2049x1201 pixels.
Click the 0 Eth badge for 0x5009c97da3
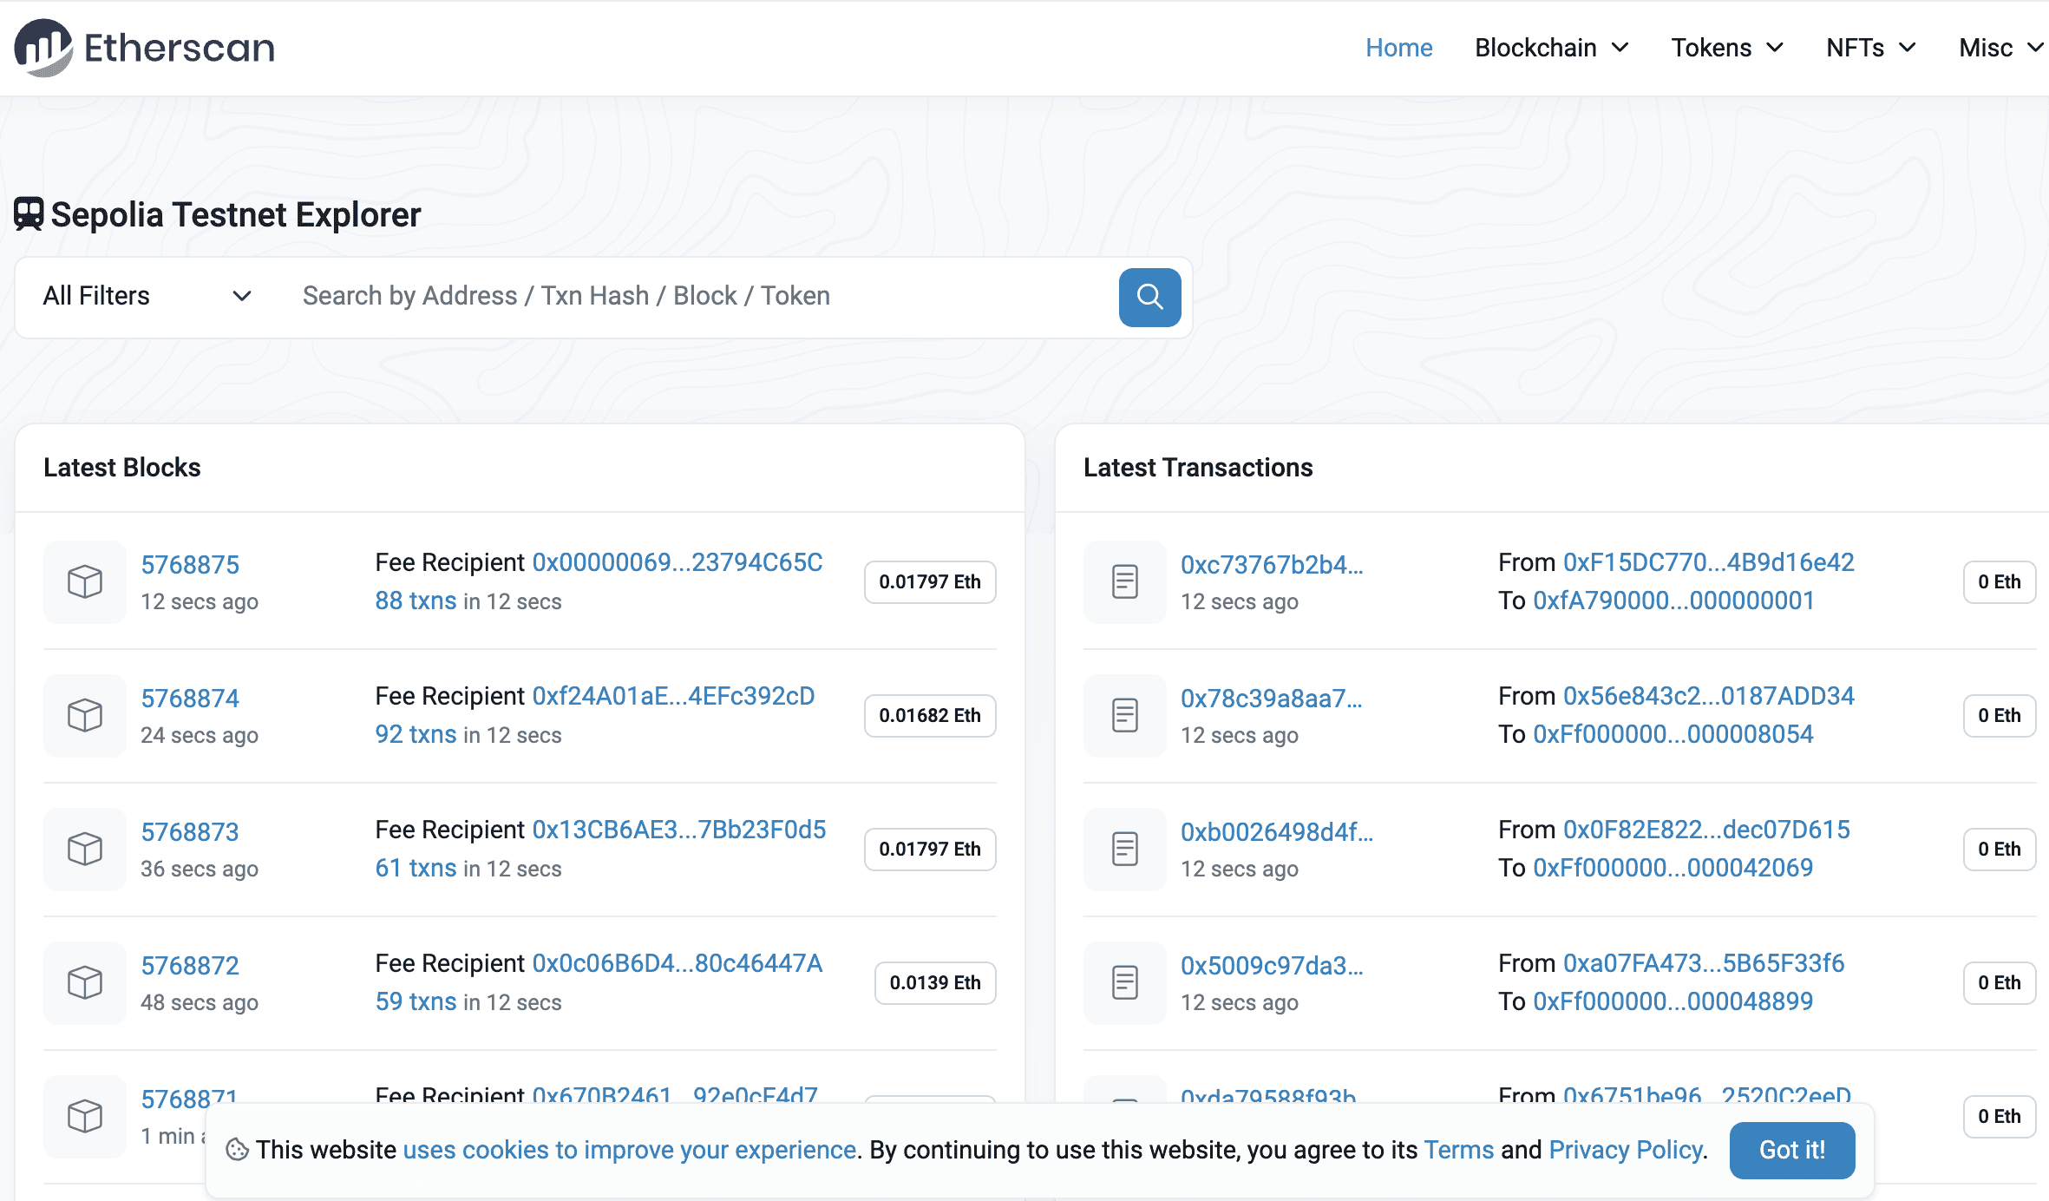point(2000,983)
